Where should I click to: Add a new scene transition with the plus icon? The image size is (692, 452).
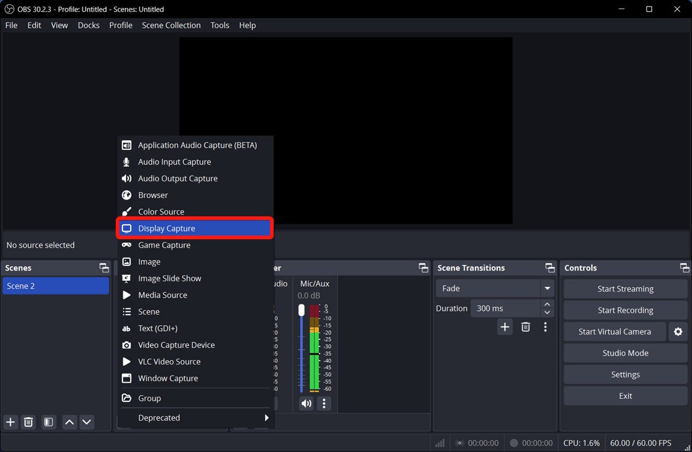point(505,327)
